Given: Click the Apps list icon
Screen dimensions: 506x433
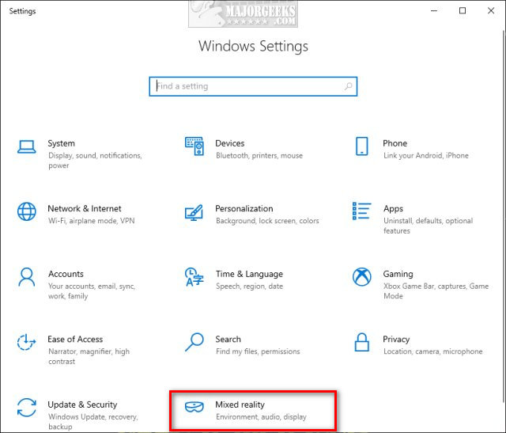Looking at the screenshot, I should [362, 211].
